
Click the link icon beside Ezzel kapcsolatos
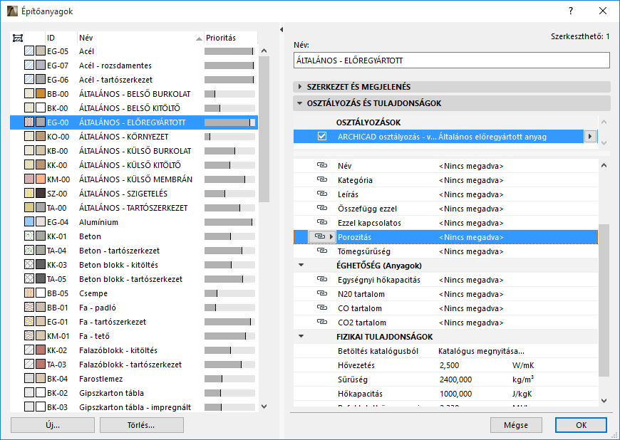(322, 222)
